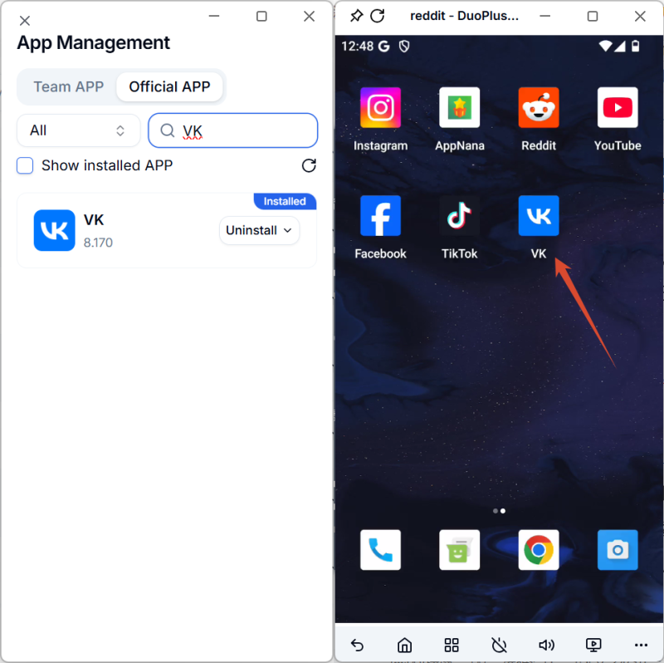This screenshot has height=663, width=664.
Task: Open the Chrome browser in dock
Action: click(539, 550)
